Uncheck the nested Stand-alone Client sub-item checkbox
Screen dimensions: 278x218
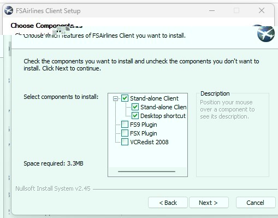pyautogui.click(x=135, y=107)
